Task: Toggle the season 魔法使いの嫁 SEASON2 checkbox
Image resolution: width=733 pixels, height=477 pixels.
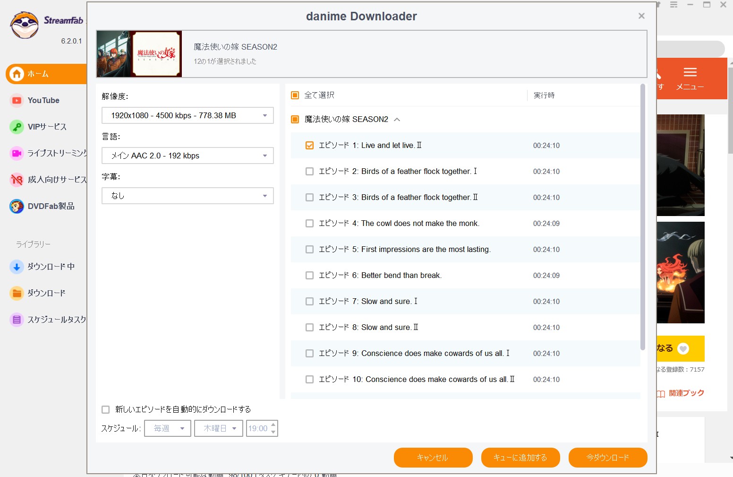Action: click(x=295, y=119)
